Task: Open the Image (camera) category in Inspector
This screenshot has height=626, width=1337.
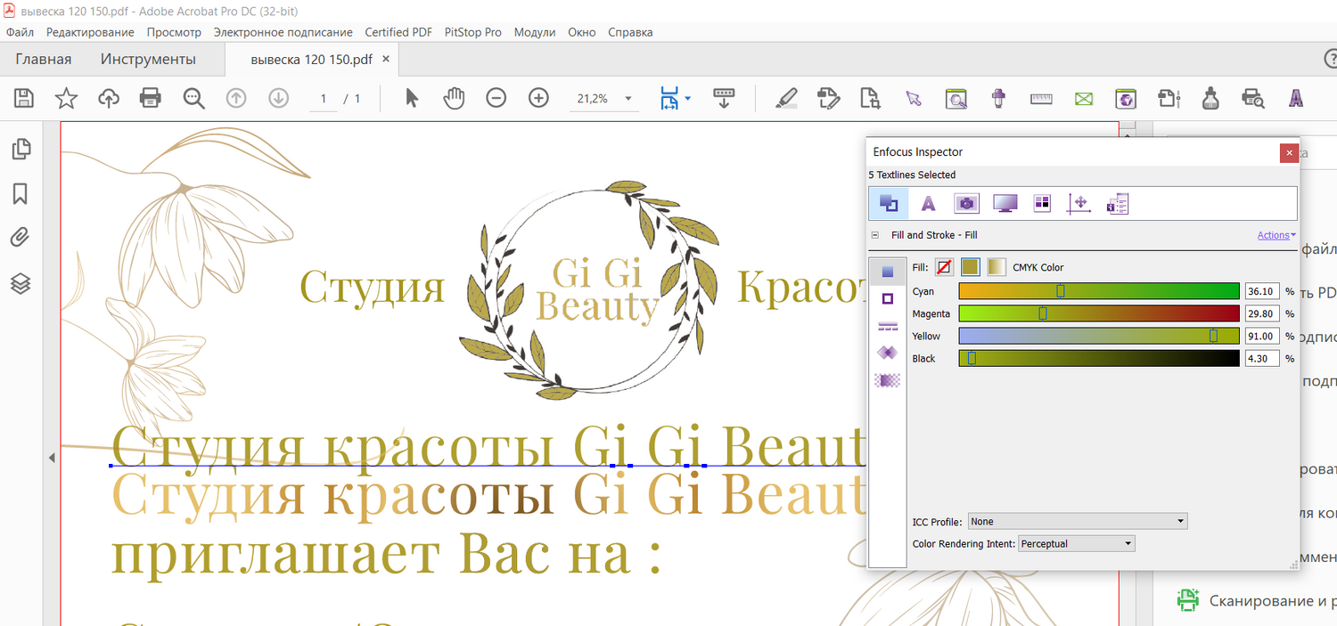Action: [966, 204]
